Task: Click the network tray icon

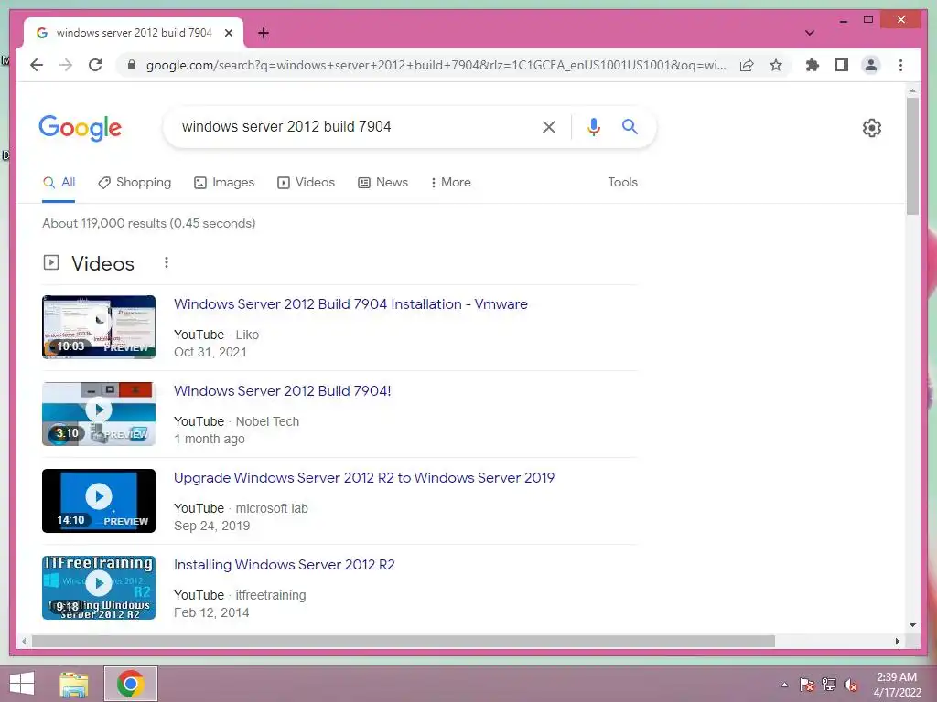Action: (x=829, y=685)
